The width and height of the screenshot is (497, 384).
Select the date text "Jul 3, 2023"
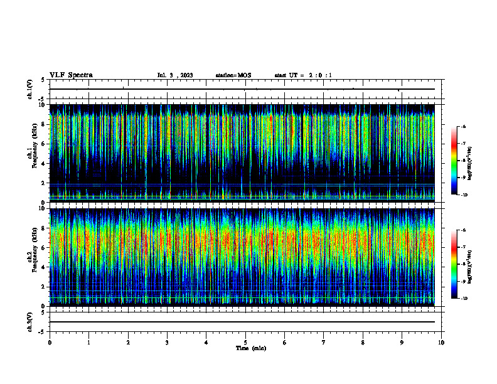point(175,75)
